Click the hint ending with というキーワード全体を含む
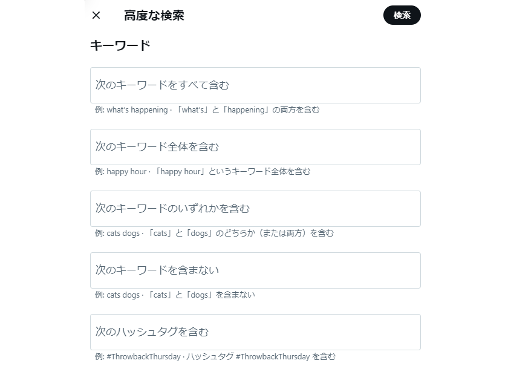The width and height of the screenshot is (514, 366). (x=232, y=172)
